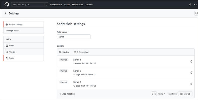The width and height of the screenshot is (198, 100).
Task: Click the Sprint iteration icon in sidebar
Action: pyautogui.click(x=7, y=58)
